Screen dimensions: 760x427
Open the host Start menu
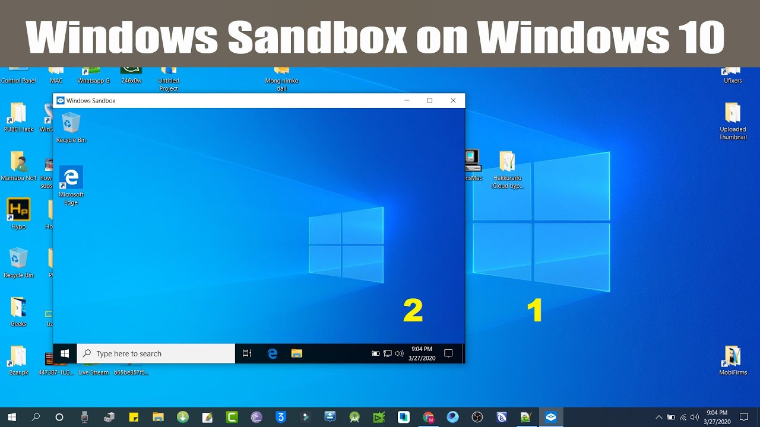12,417
